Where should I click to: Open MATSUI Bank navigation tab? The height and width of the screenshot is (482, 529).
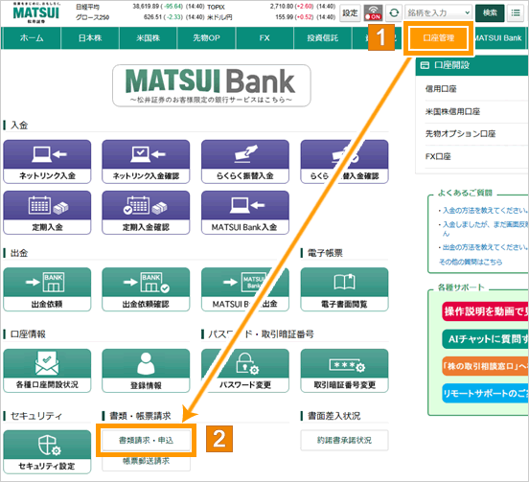(x=498, y=38)
